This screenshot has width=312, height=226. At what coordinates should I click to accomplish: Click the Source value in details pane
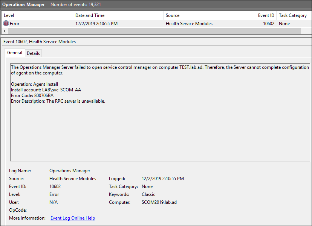click(x=73, y=179)
